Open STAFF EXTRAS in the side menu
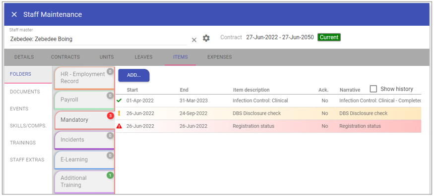 tap(27, 160)
